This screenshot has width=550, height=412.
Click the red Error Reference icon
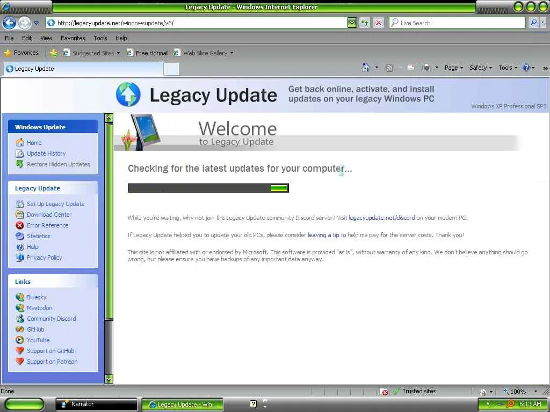pos(20,225)
